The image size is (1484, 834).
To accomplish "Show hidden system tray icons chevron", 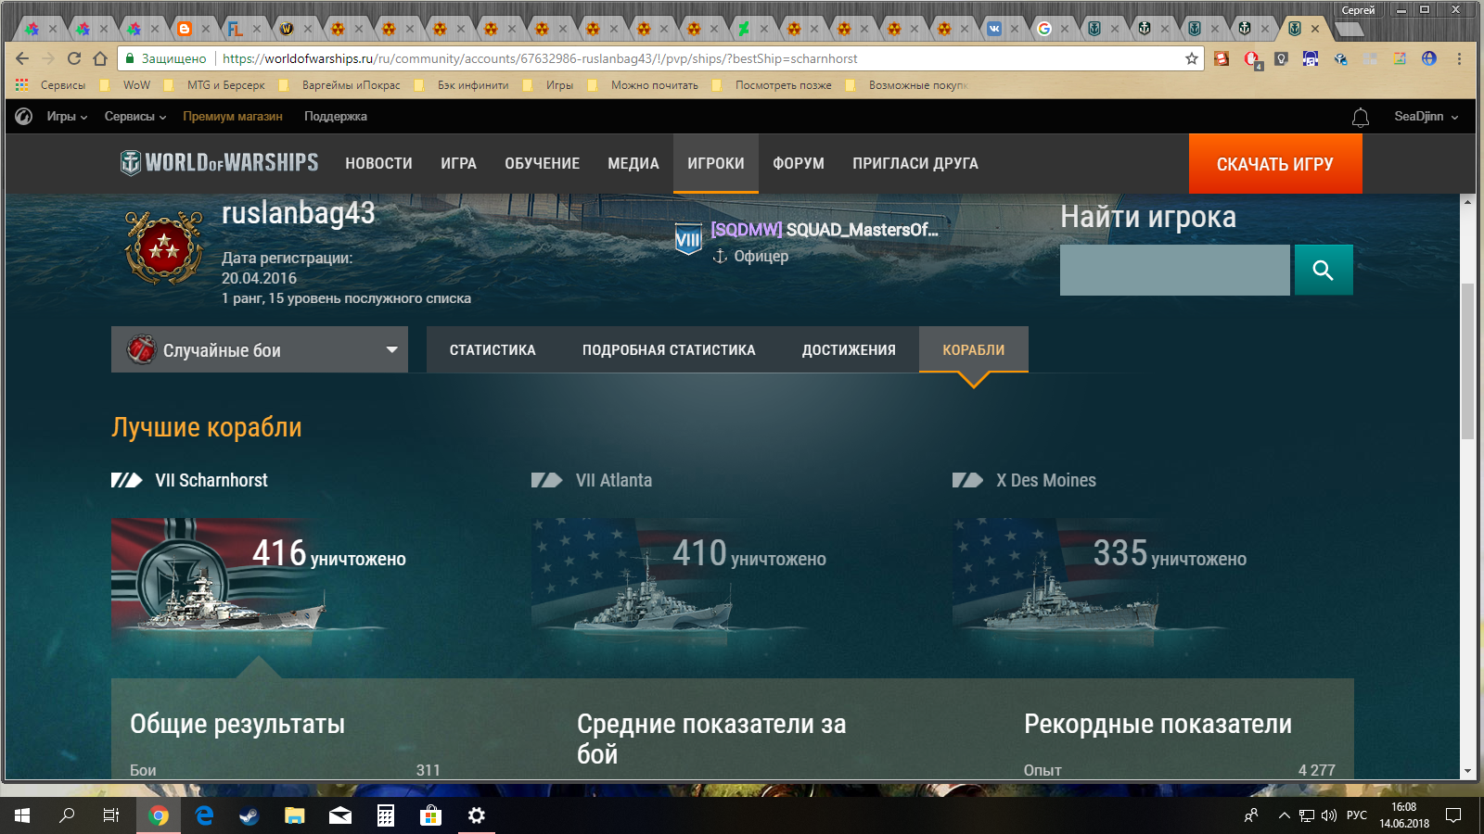I will coord(1284,815).
